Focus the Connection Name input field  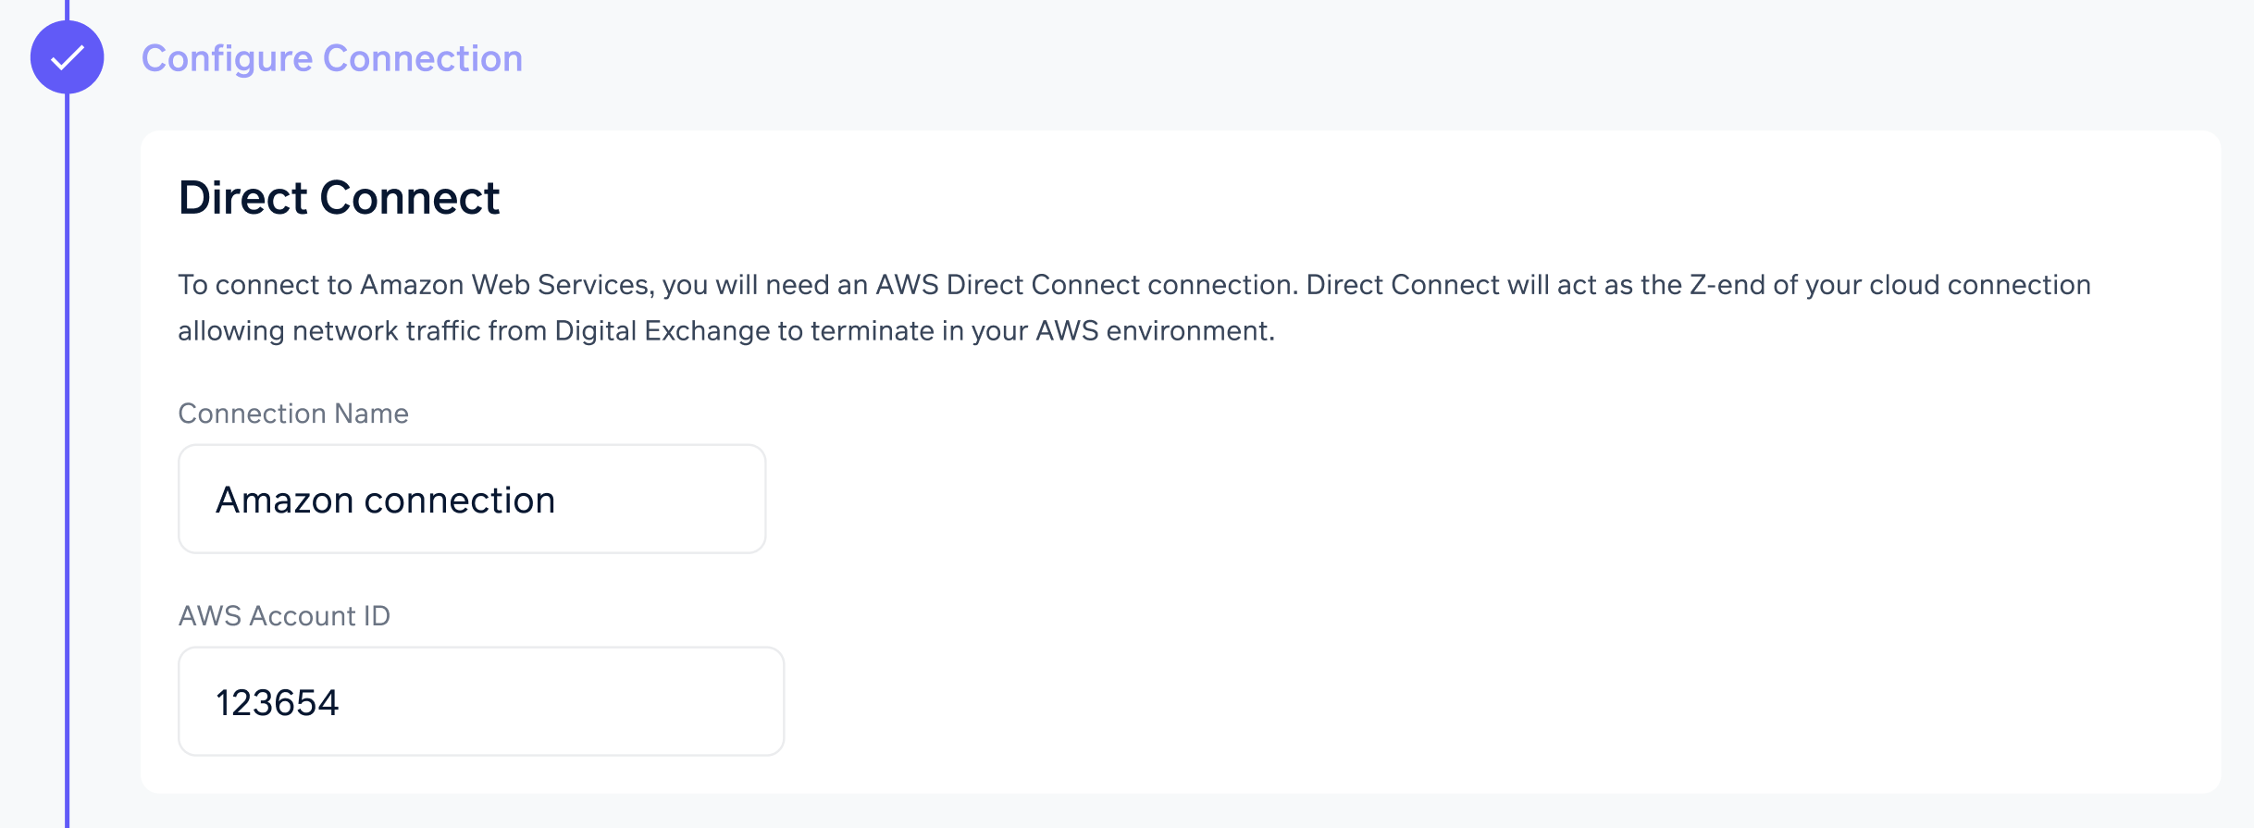[471, 500]
